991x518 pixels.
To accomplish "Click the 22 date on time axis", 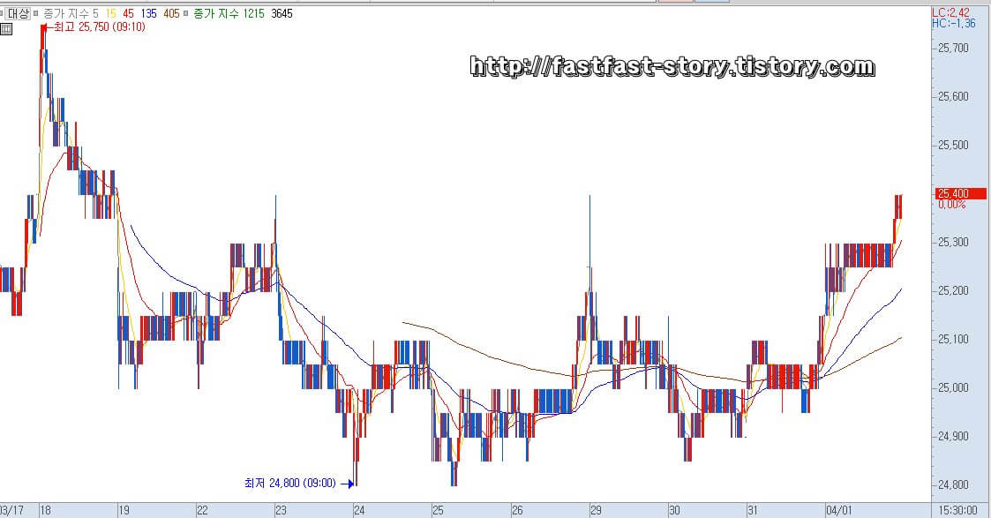I will 202,510.
